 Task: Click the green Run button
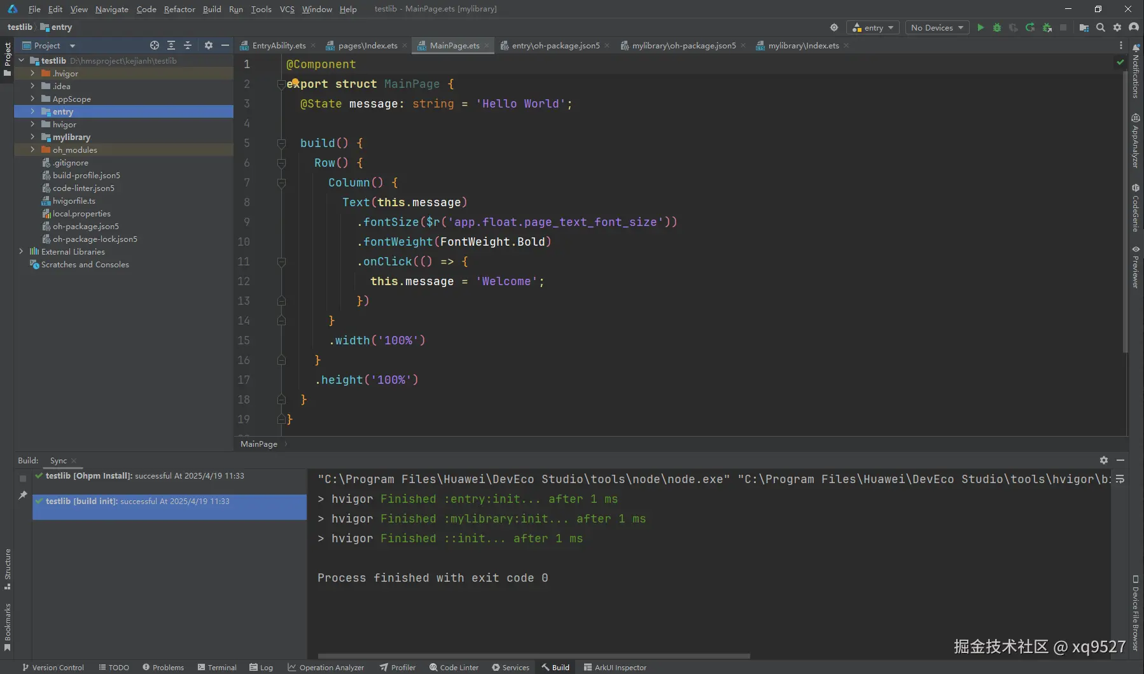(x=980, y=27)
